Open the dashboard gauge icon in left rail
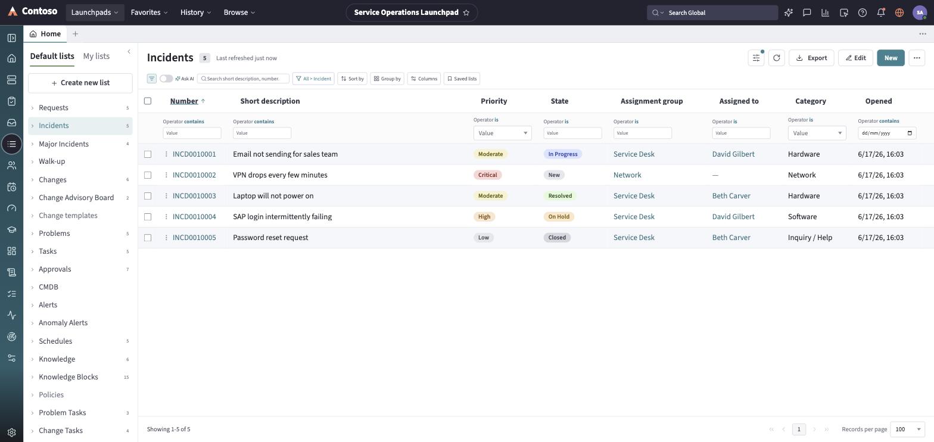This screenshot has width=934, height=442. [x=11, y=208]
